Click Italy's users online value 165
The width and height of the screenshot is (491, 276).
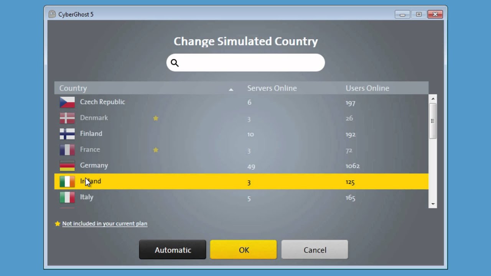click(350, 198)
